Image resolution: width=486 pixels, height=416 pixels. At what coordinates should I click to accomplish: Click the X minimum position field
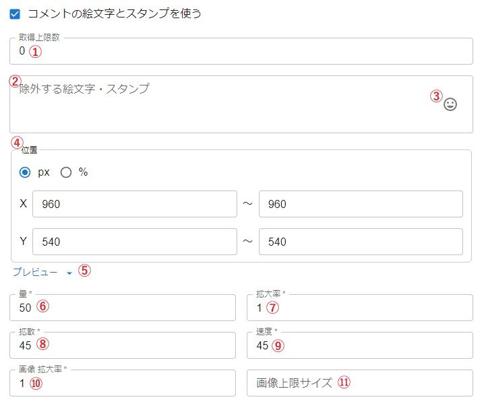pyautogui.click(x=135, y=204)
